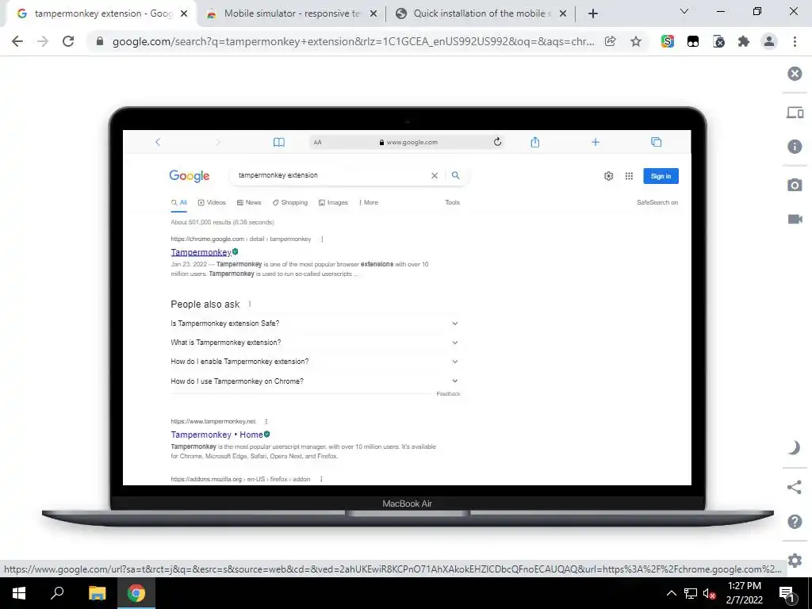Click Chrome back navigation arrow
812x609 pixels.
tap(17, 41)
